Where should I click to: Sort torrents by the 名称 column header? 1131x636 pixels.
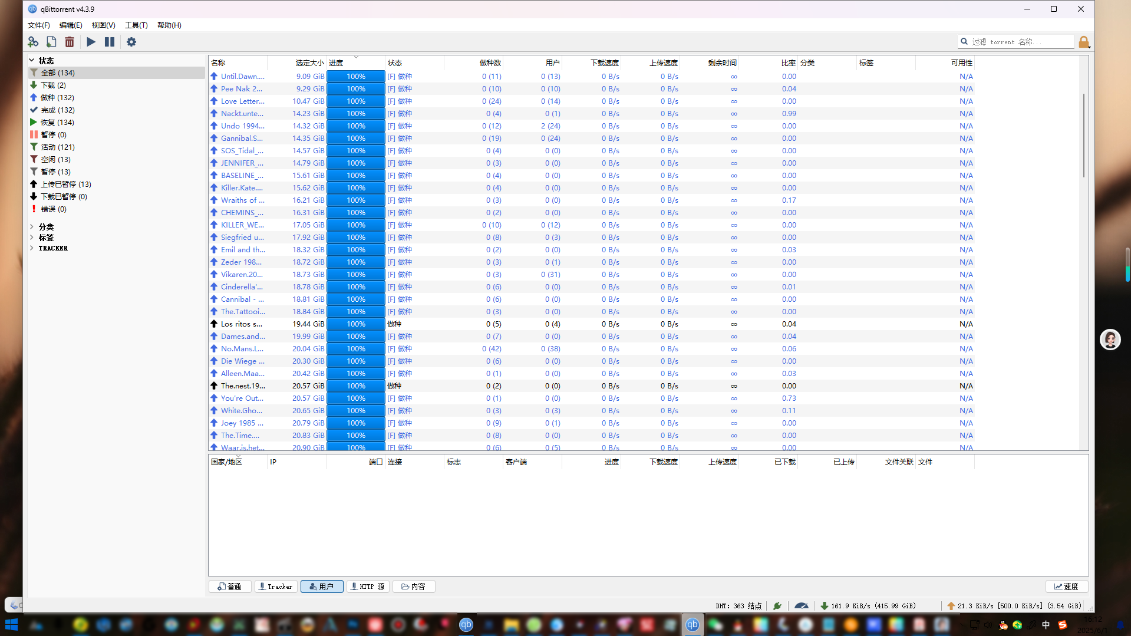pos(238,62)
